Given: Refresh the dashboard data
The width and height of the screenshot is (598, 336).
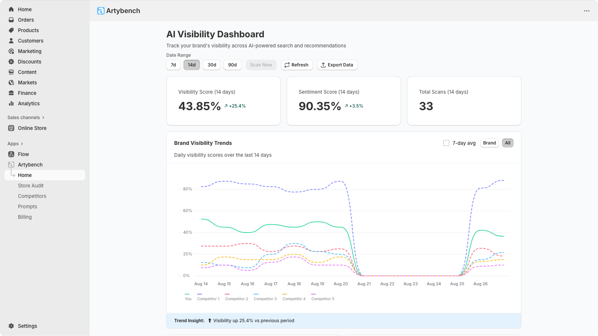Looking at the screenshot, I should click(x=297, y=65).
